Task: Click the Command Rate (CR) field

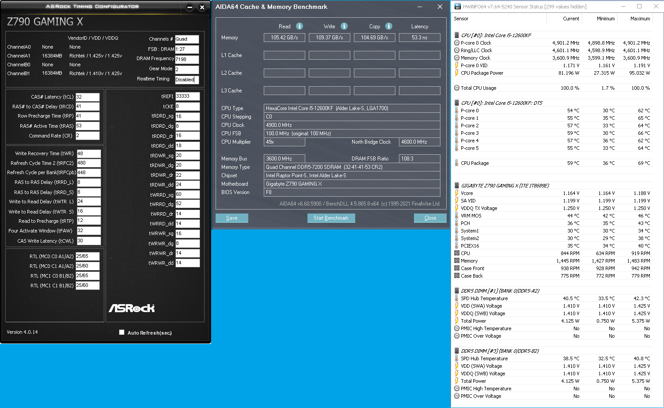Action: tap(87, 136)
